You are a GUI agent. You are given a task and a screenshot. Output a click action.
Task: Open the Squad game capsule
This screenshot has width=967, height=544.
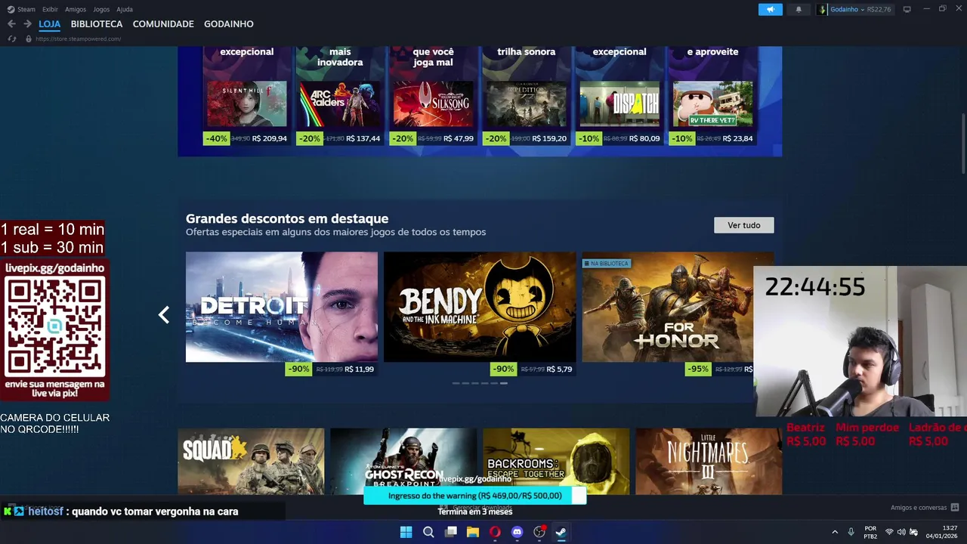pos(251,462)
